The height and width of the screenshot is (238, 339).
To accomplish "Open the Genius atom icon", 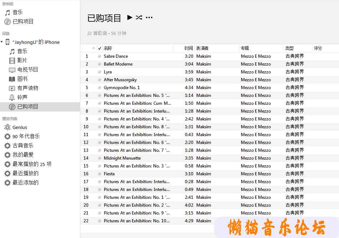I will [x=7, y=127].
